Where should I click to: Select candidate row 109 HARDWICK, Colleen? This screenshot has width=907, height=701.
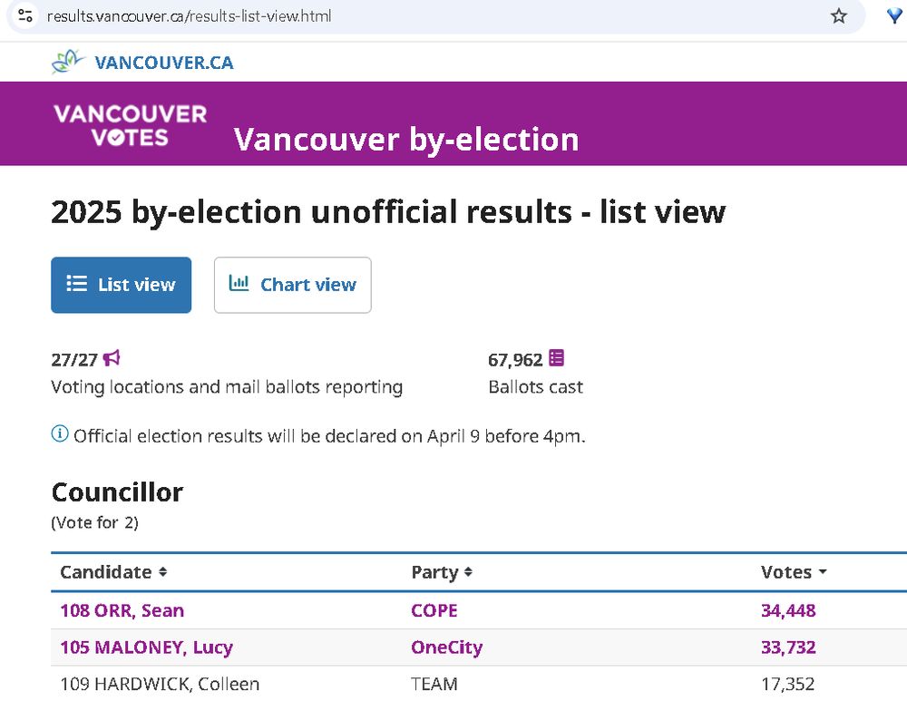pyautogui.click(x=160, y=684)
